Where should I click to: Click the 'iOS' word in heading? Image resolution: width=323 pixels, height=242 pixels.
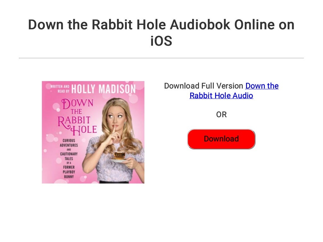pos(161,41)
